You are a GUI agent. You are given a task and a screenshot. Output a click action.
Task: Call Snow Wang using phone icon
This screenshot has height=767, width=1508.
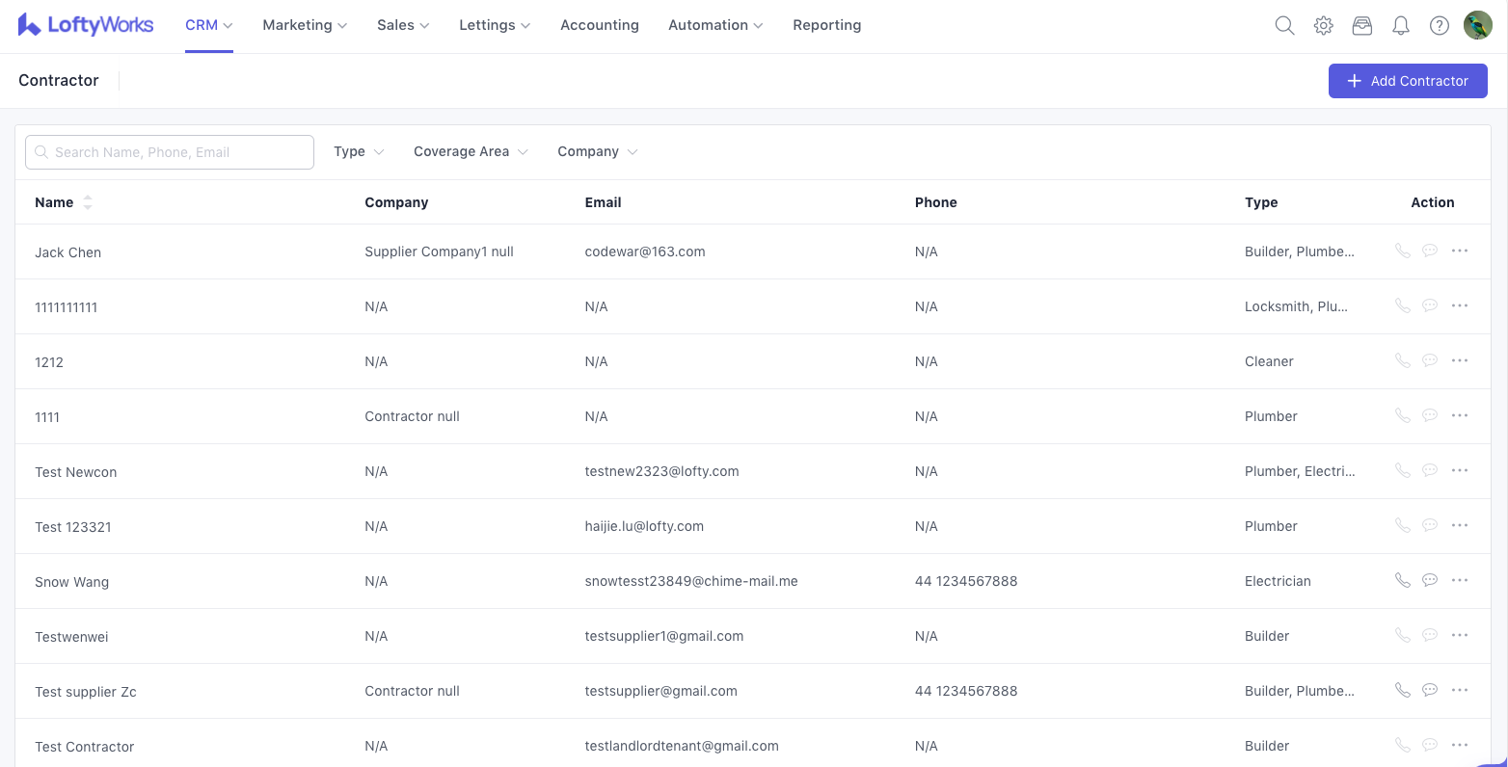(x=1402, y=580)
